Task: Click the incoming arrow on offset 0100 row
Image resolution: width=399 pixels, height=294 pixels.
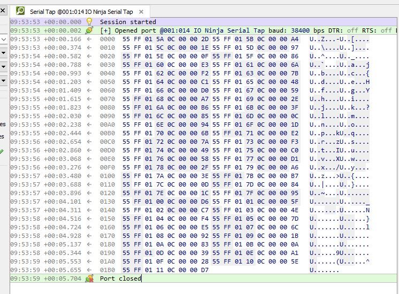Action: coord(89,176)
